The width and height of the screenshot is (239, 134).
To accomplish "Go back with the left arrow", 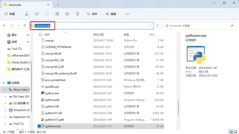I will tap(4, 25).
